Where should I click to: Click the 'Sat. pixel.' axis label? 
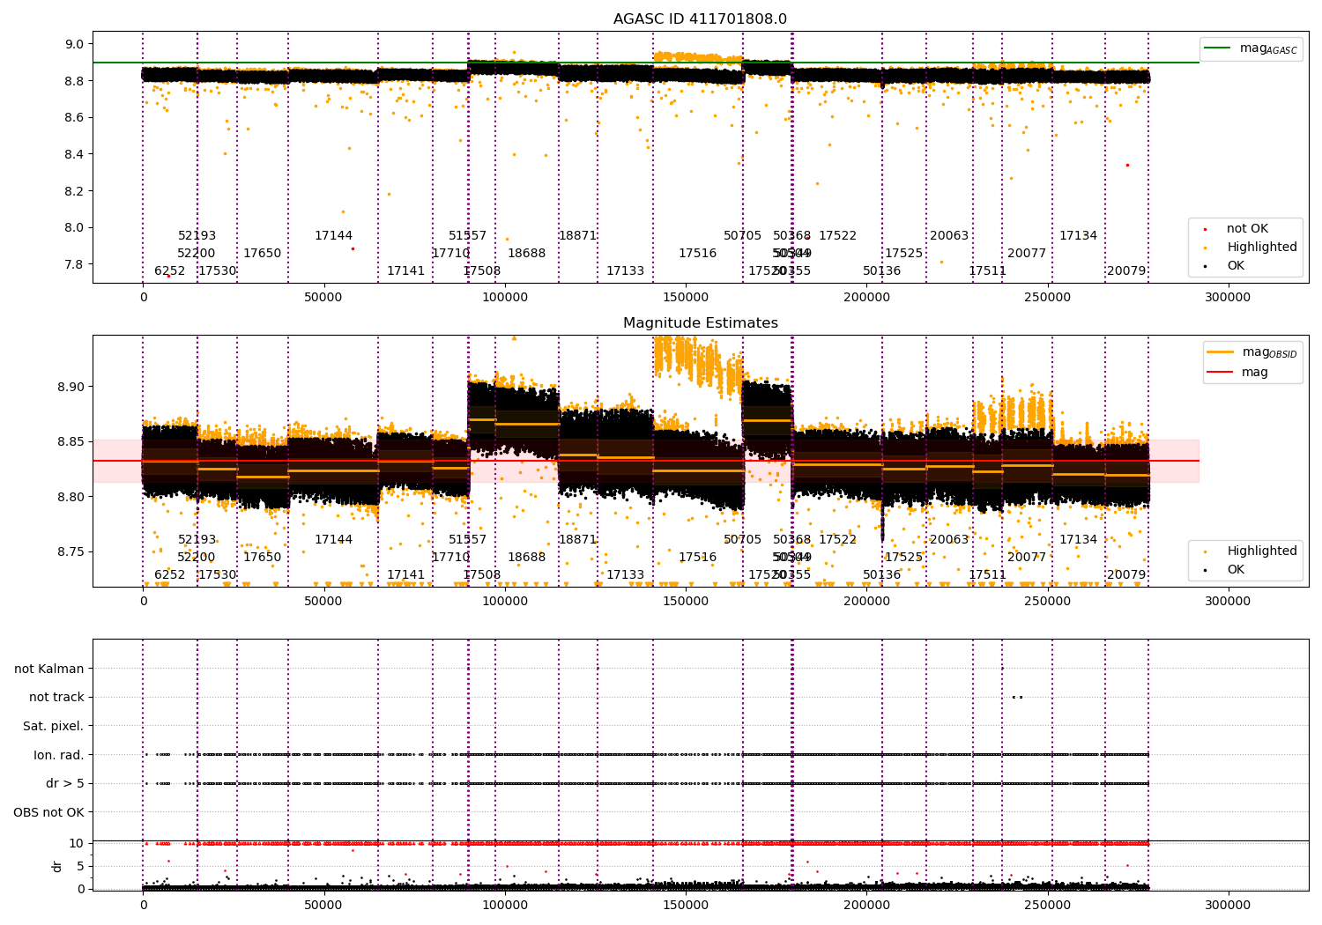(x=54, y=726)
